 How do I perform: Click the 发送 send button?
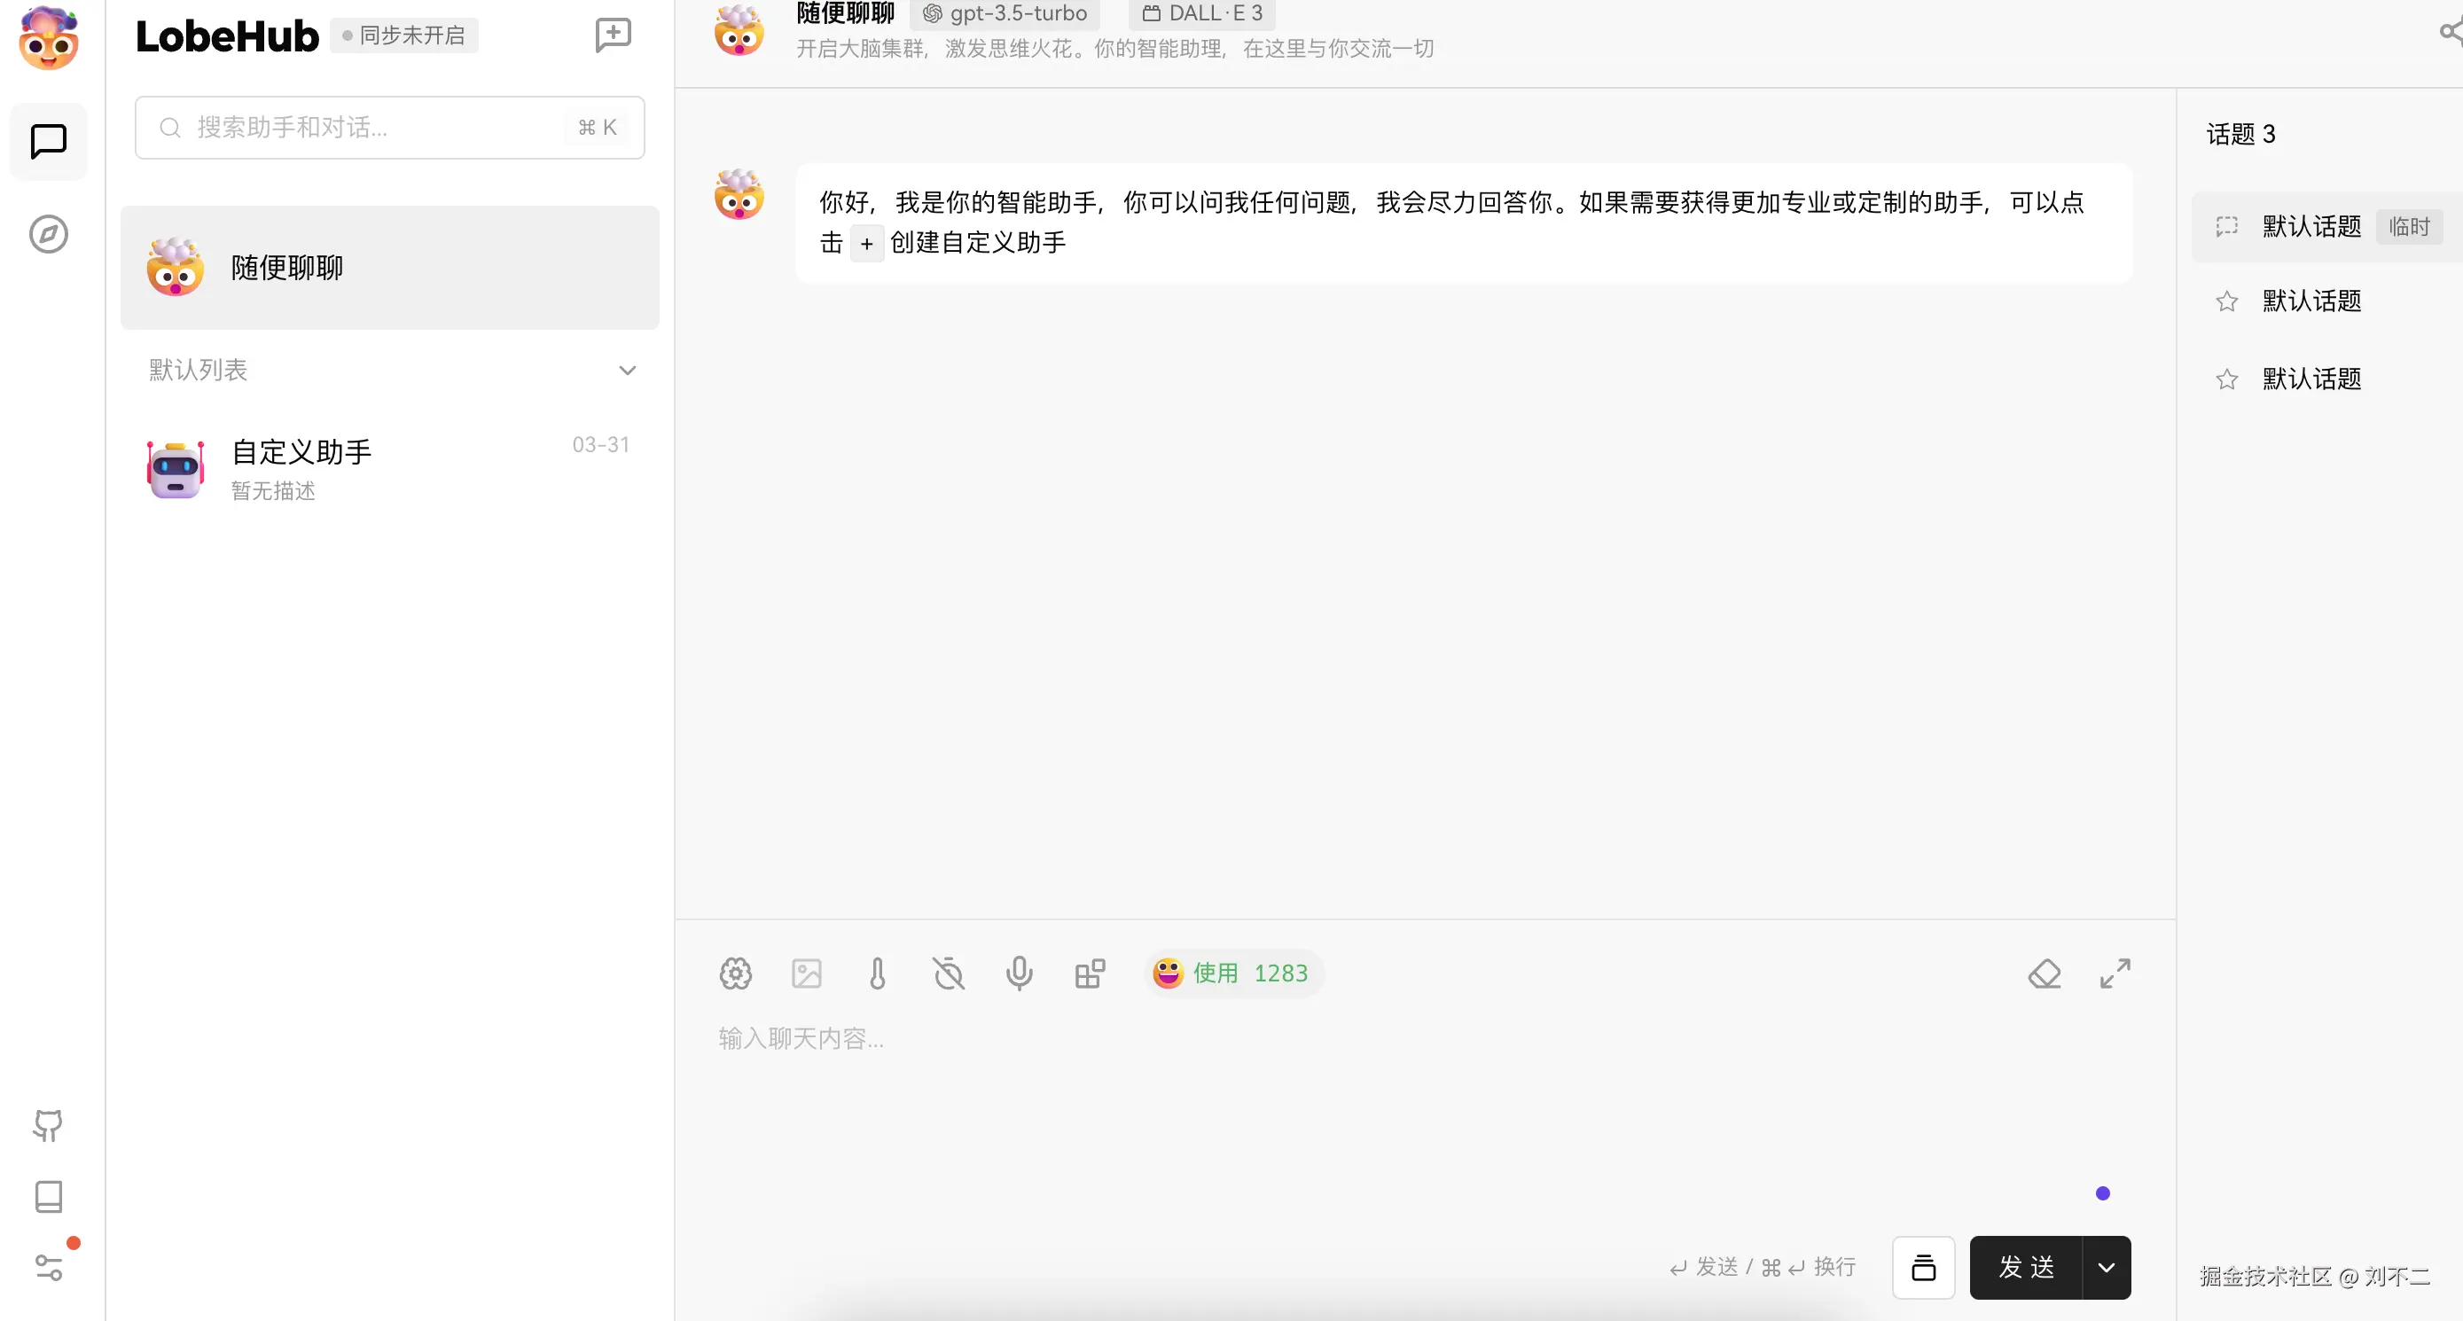click(2025, 1268)
